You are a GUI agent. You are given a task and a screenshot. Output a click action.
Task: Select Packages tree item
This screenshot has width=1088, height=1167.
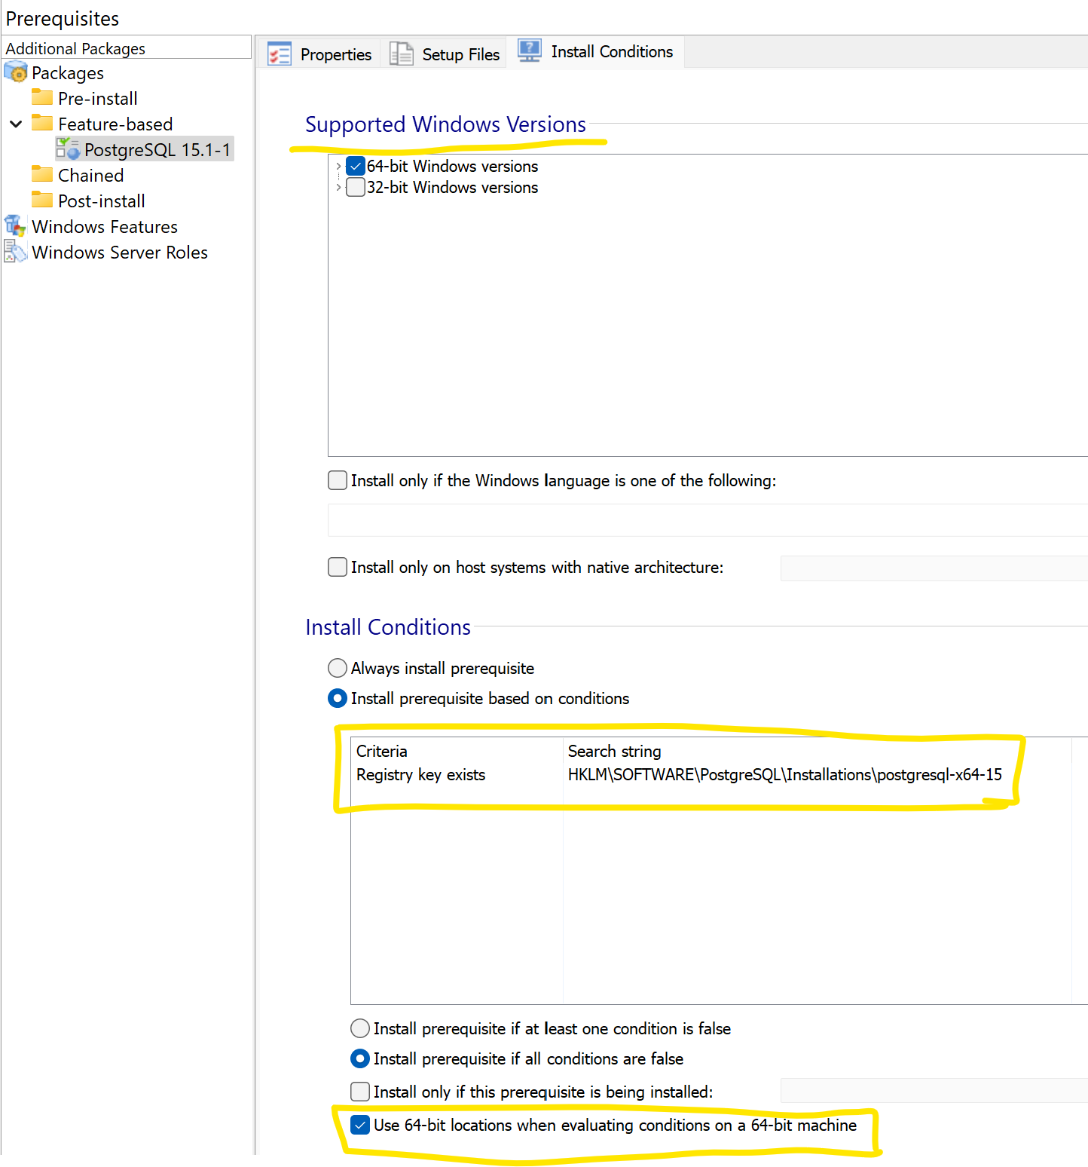[x=68, y=73]
